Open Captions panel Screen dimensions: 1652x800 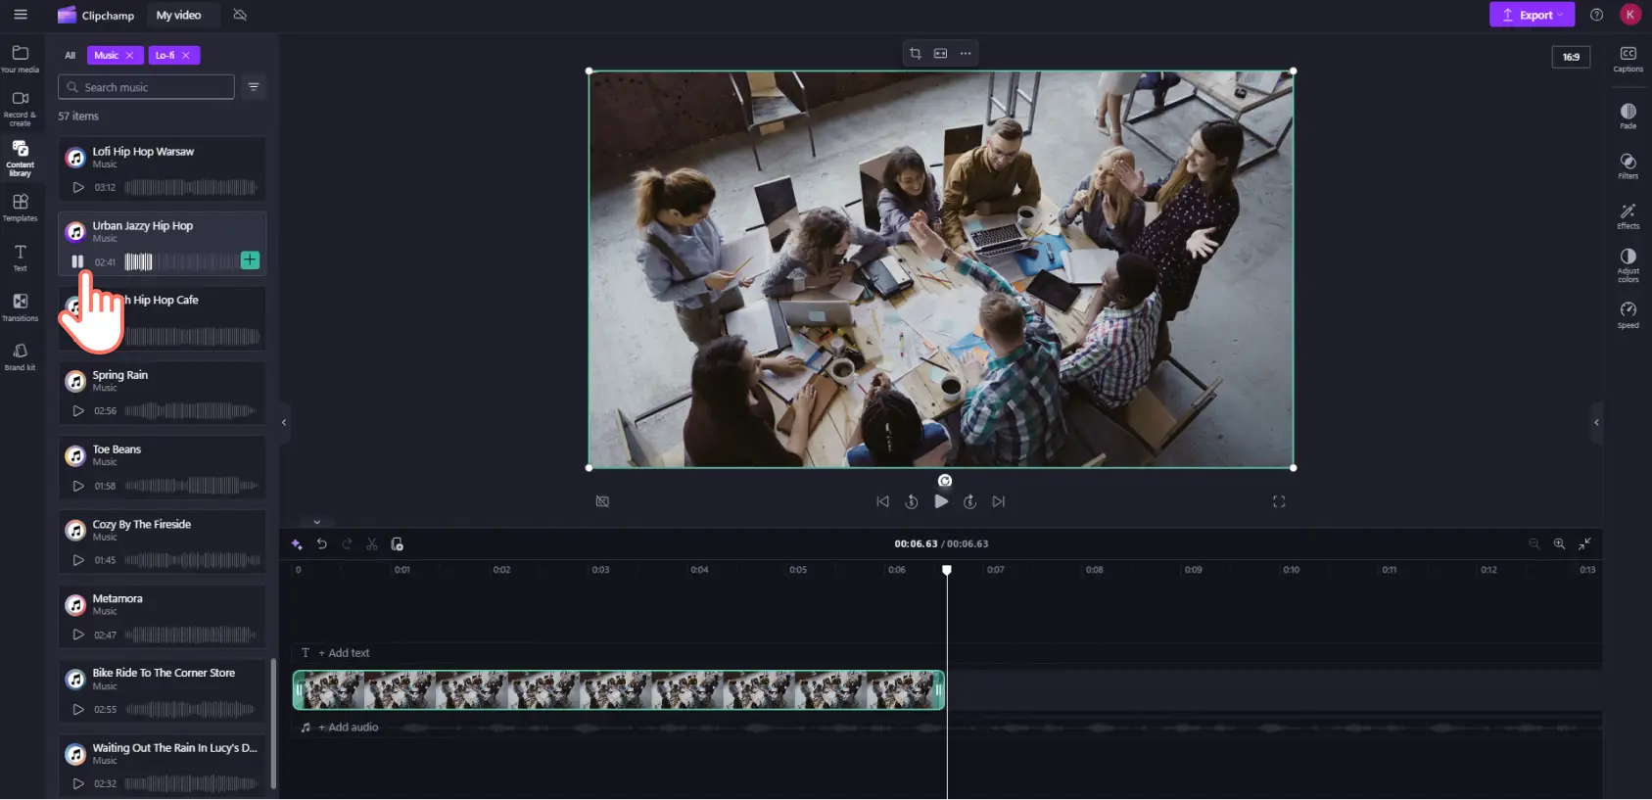pos(1628,59)
